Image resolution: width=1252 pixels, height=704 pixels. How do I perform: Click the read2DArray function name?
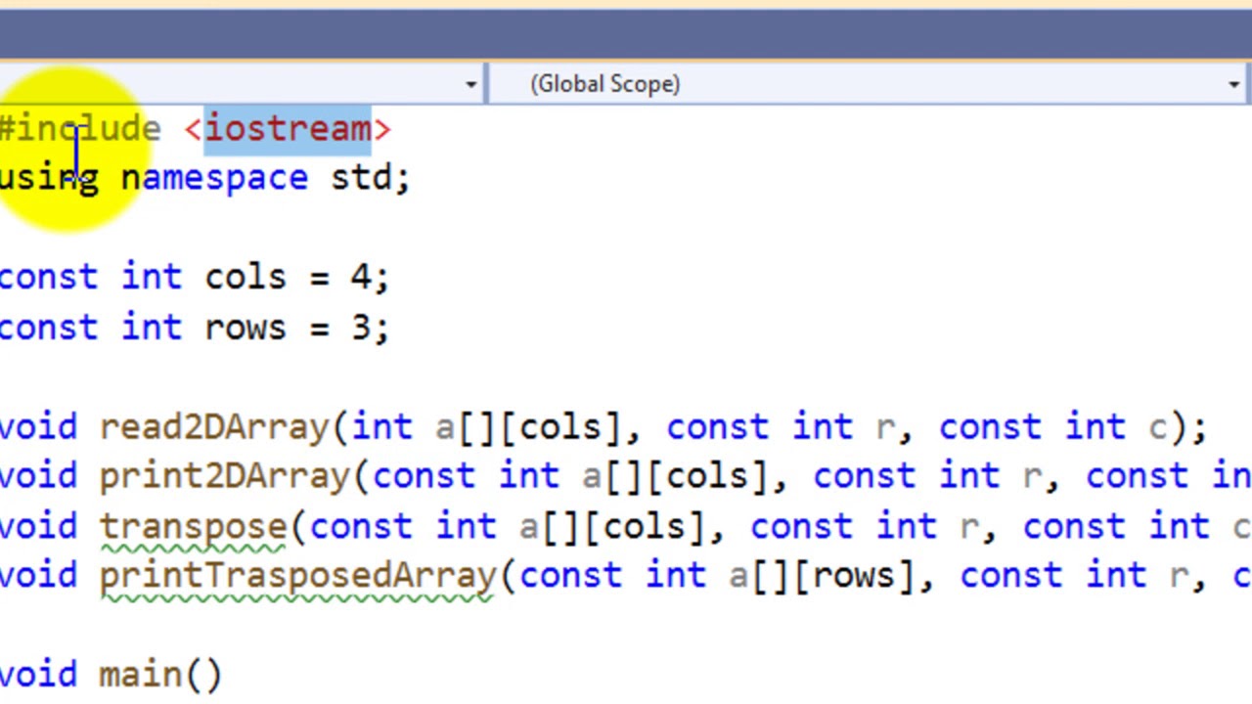coord(214,427)
